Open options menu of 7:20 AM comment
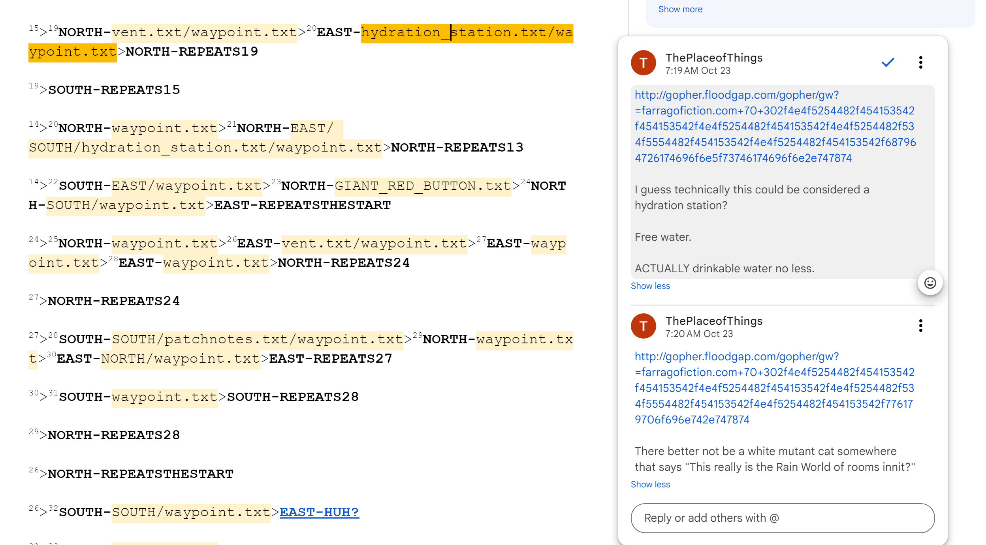Viewport: 986px width, 545px height. click(x=920, y=326)
